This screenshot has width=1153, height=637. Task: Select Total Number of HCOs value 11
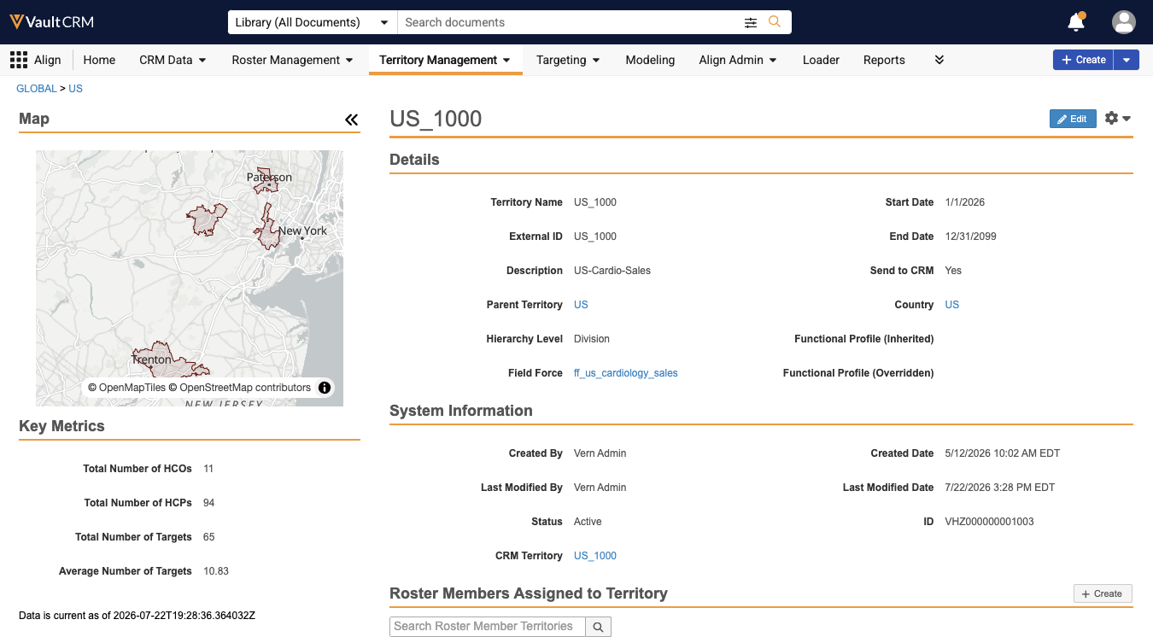point(208,469)
